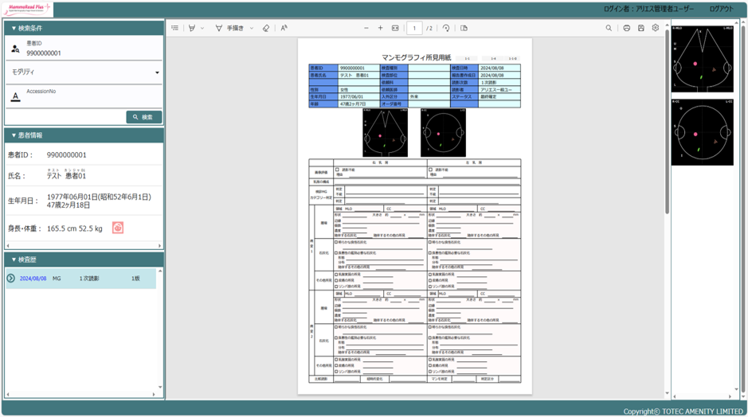The width and height of the screenshot is (748, 417).
Task: Check 読影不能 checkbox for right breast
Action: pos(337,170)
